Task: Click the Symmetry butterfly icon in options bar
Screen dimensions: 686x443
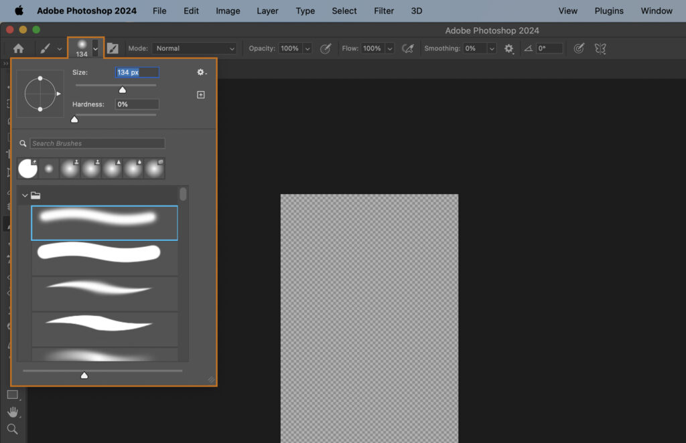Action: point(600,48)
